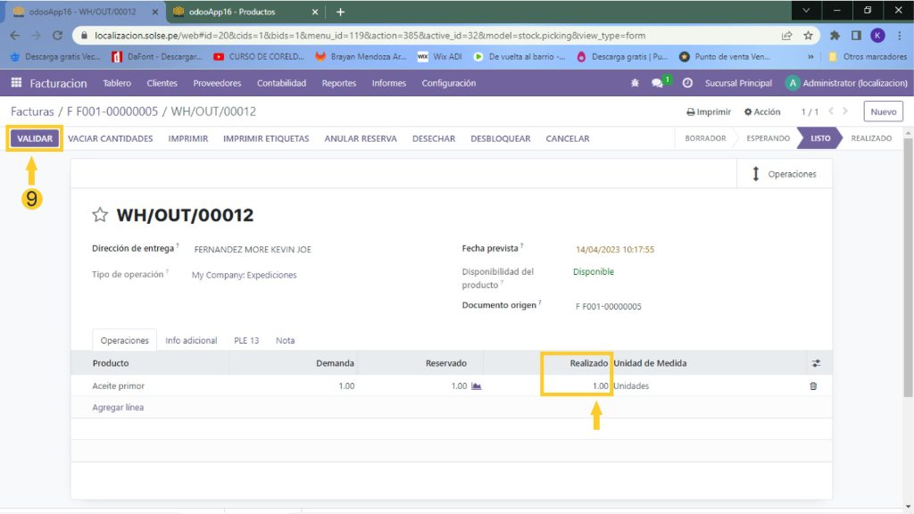Open the Odoo apps grid menu
This screenshot has width=914, height=514.
(x=16, y=83)
